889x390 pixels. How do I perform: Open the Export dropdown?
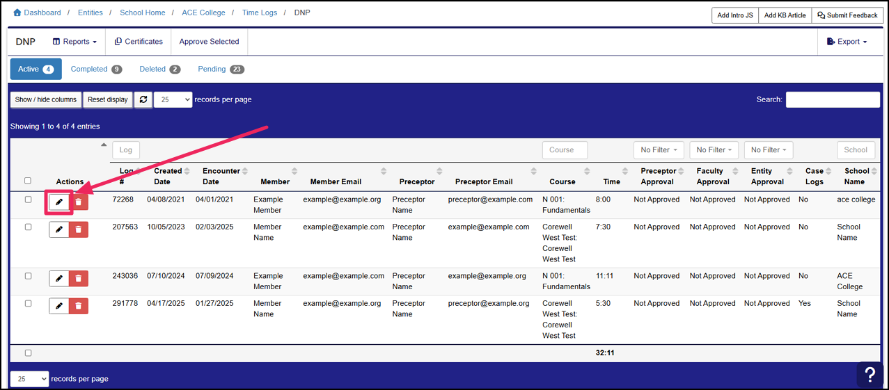[x=847, y=42]
